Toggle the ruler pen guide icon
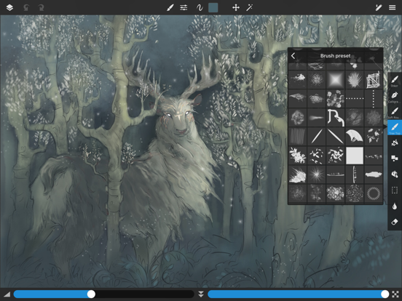The image size is (402, 301). click(x=379, y=8)
